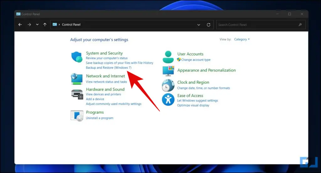The height and width of the screenshot is (173, 321).
Task: Click Control Panel breadcrumb in address bar
Action: coord(71,24)
